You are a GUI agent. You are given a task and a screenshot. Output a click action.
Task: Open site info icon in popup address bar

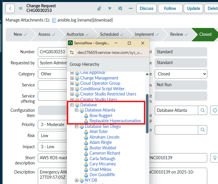(x=72, y=52)
